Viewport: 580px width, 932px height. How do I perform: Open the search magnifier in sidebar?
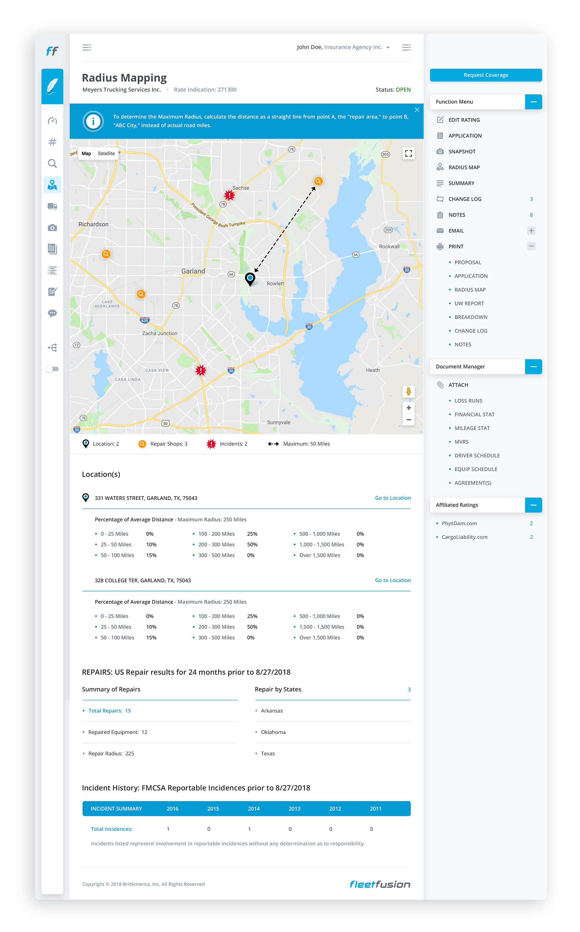coord(52,164)
